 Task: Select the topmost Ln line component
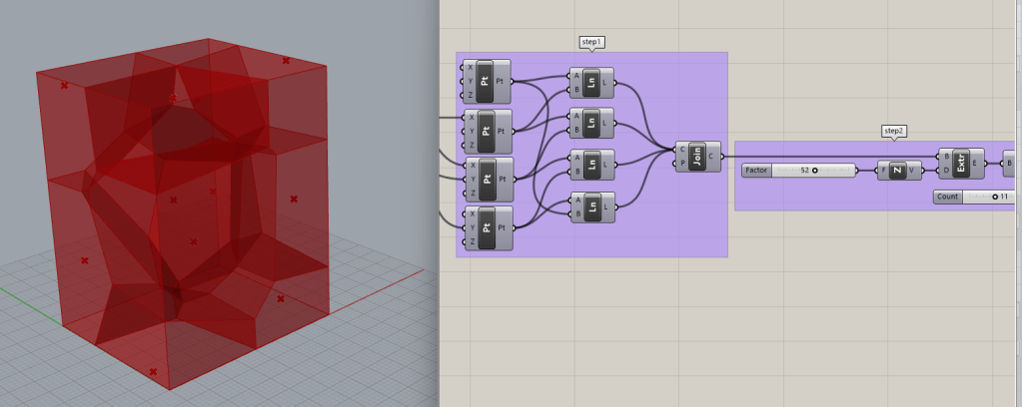click(x=591, y=81)
